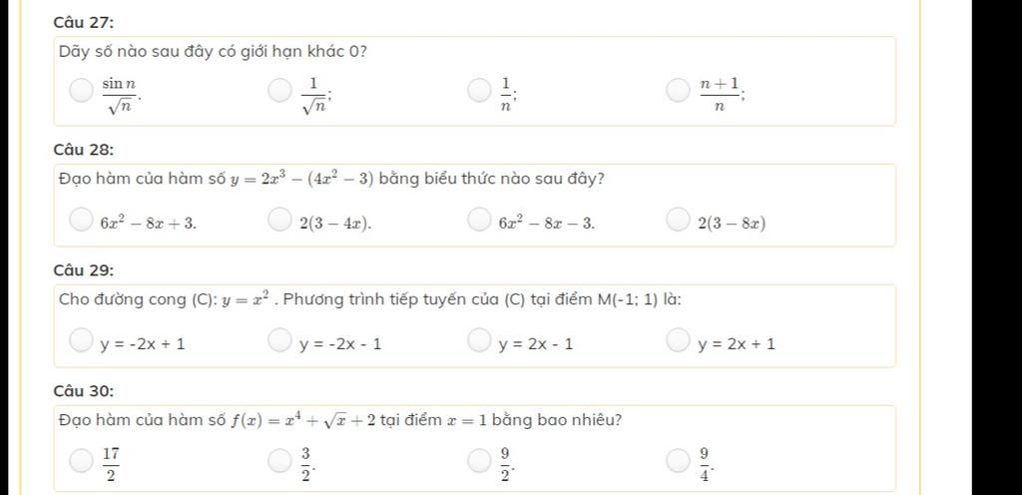Pick y = 2x - 1 for Câu 29

(x=480, y=341)
